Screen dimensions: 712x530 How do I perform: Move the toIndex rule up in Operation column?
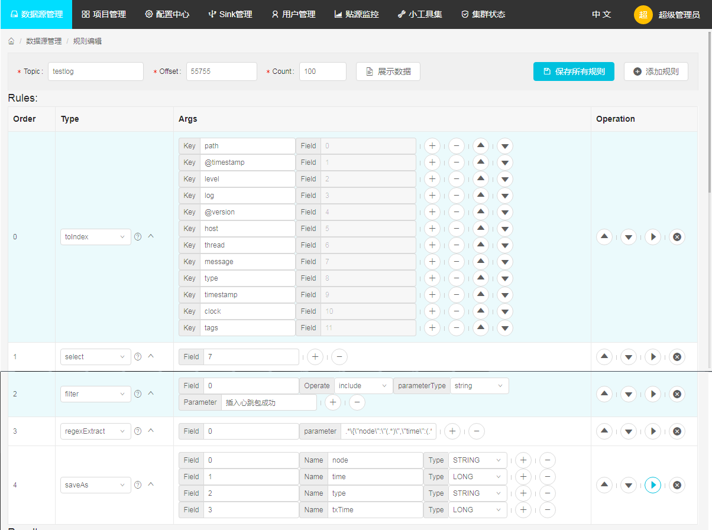pos(604,237)
